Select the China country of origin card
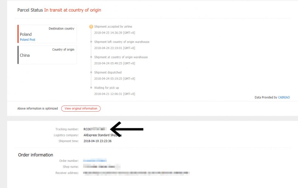This screenshot has height=188, width=298. click(x=47, y=55)
